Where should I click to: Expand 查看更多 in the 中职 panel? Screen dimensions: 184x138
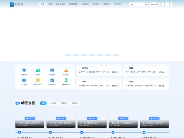pos(162,85)
